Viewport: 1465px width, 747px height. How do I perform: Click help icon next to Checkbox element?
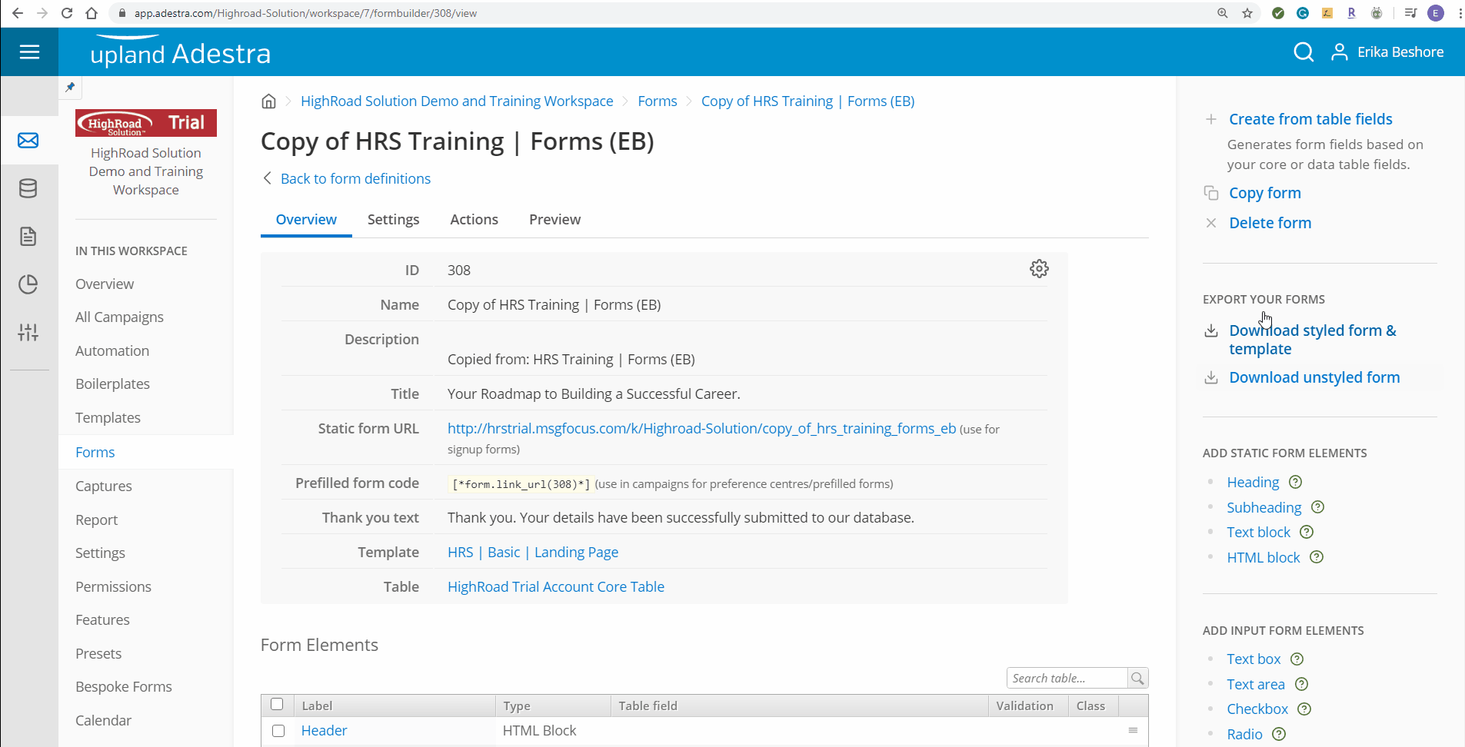(1305, 709)
